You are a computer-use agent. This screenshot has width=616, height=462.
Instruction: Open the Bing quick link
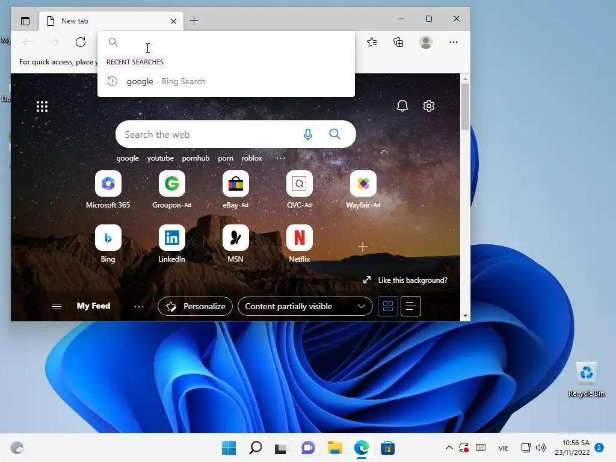(108, 244)
